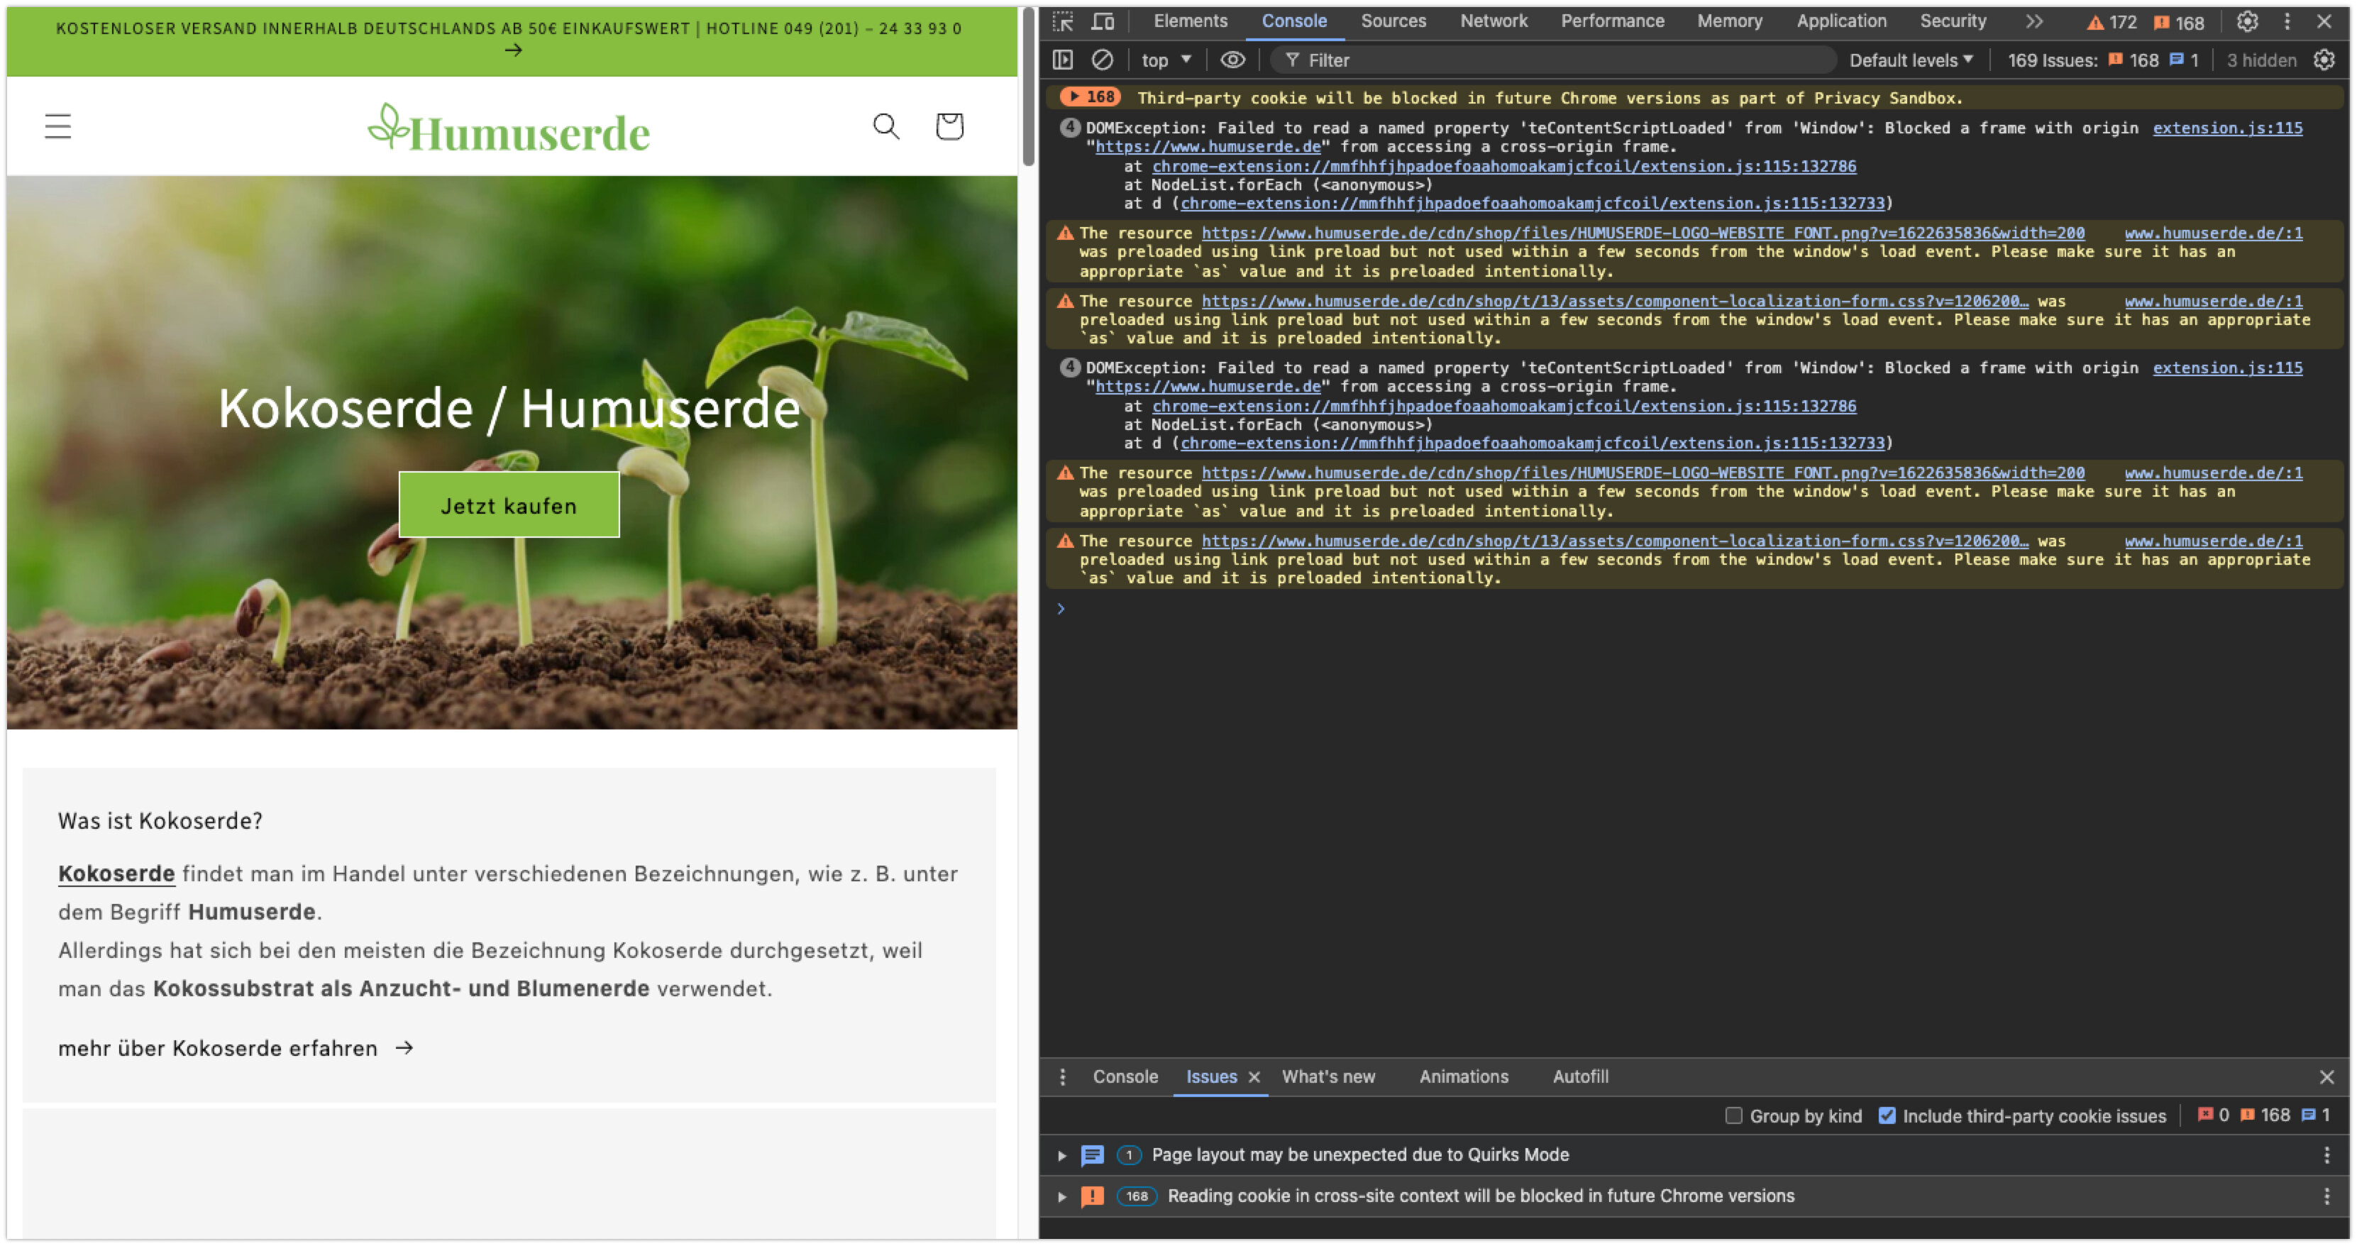
Task: Switch to the Network tab
Action: click(x=1494, y=21)
